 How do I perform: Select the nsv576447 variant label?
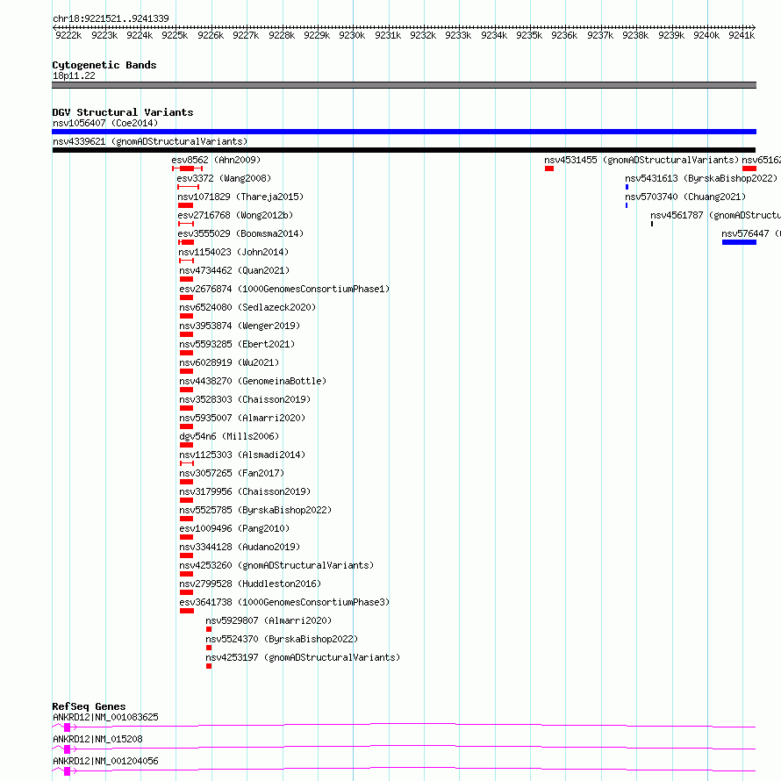click(750, 233)
